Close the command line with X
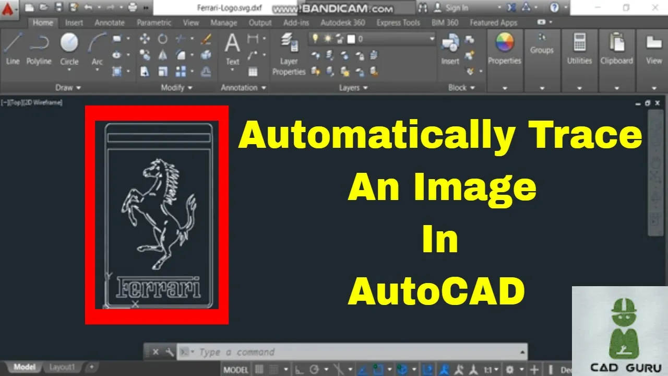The image size is (668, 376). click(x=156, y=352)
